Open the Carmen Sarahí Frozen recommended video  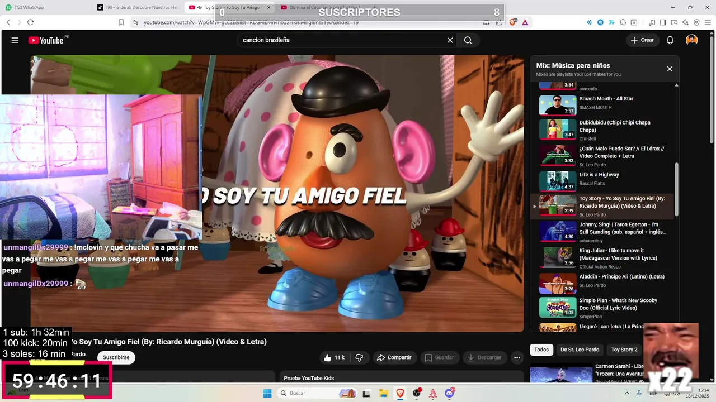586,374
